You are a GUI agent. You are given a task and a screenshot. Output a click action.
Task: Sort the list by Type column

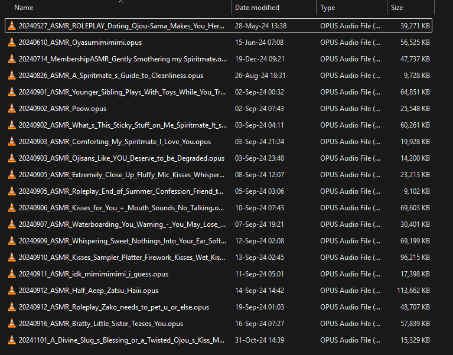pyautogui.click(x=327, y=8)
